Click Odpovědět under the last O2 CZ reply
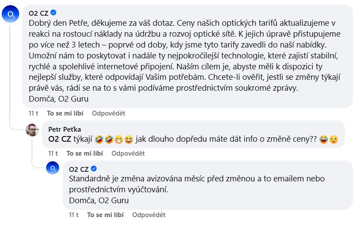This screenshot has width=362, height=235. tap(149, 215)
